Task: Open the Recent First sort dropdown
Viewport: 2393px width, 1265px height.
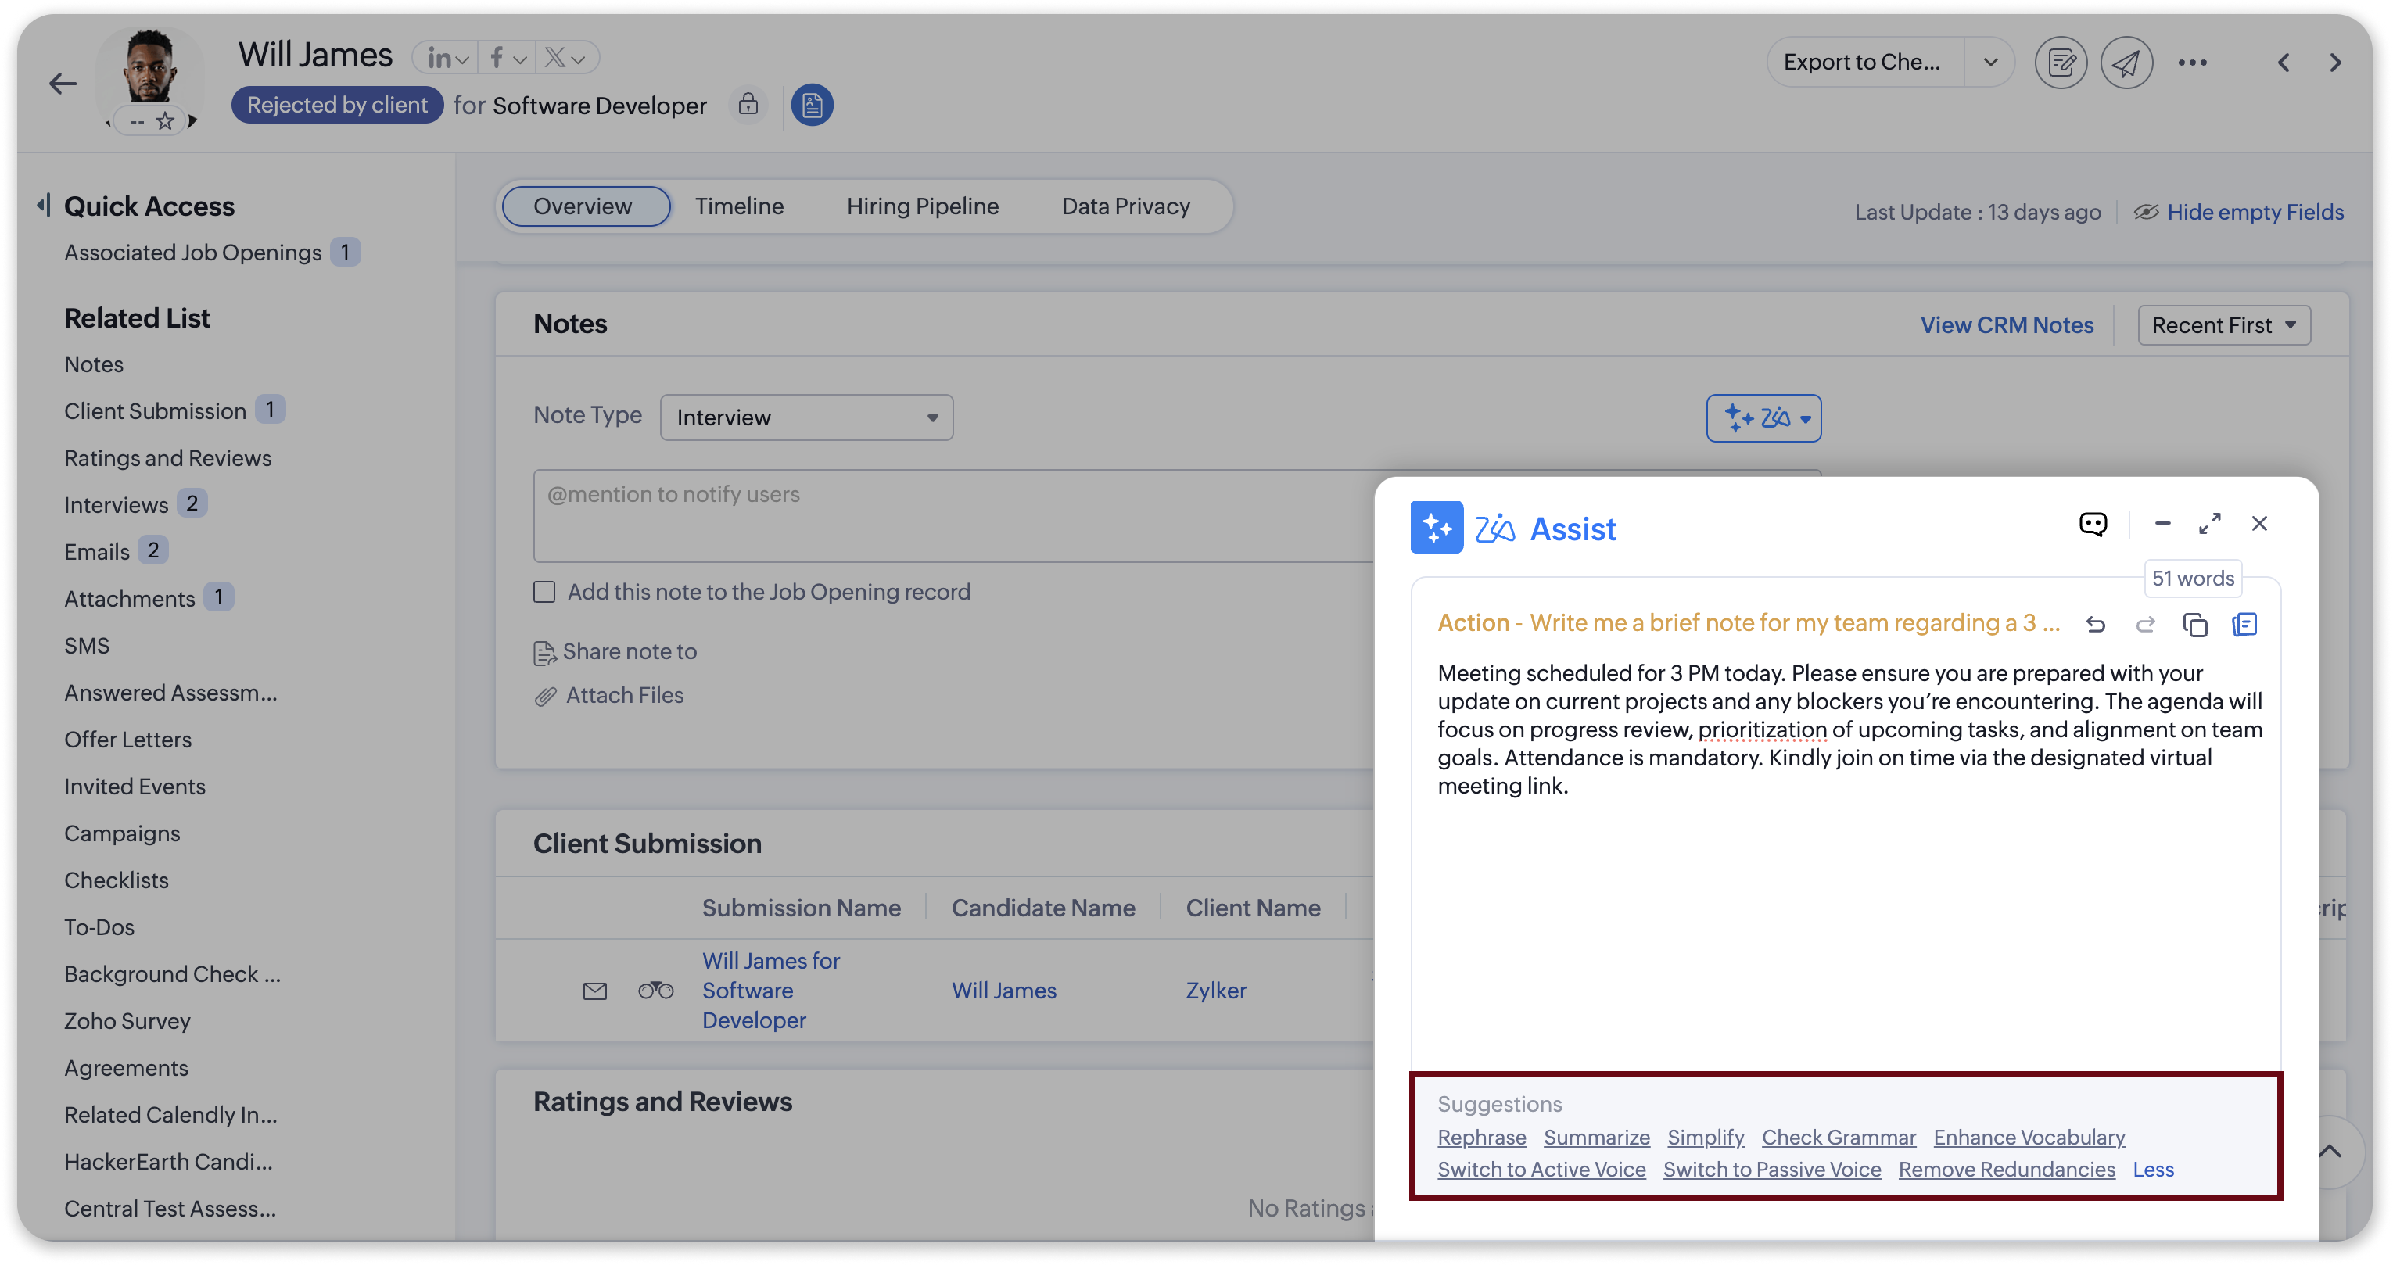Action: pos(2223,326)
